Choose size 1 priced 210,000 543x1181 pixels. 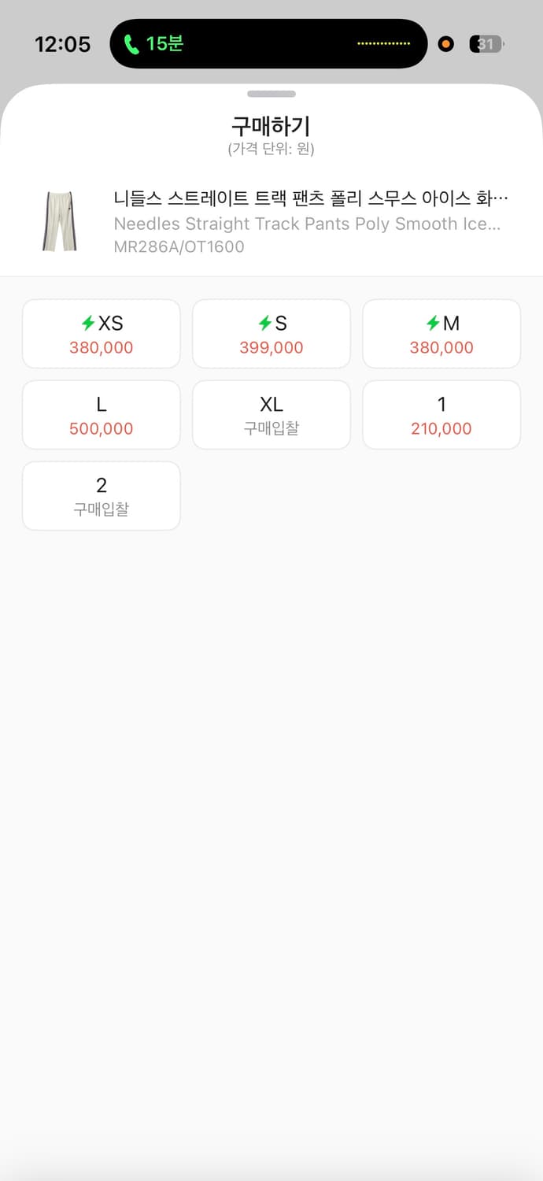tap(441, 415)
